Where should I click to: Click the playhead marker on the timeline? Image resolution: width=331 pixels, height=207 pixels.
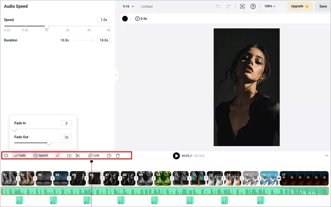coord(92,162)
